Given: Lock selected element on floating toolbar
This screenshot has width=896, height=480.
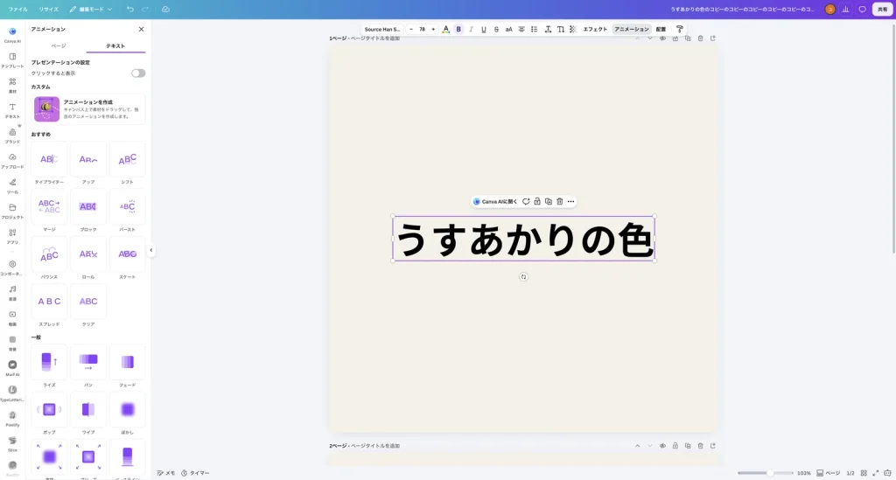Looking at the screenshot, I should point(537,201).
